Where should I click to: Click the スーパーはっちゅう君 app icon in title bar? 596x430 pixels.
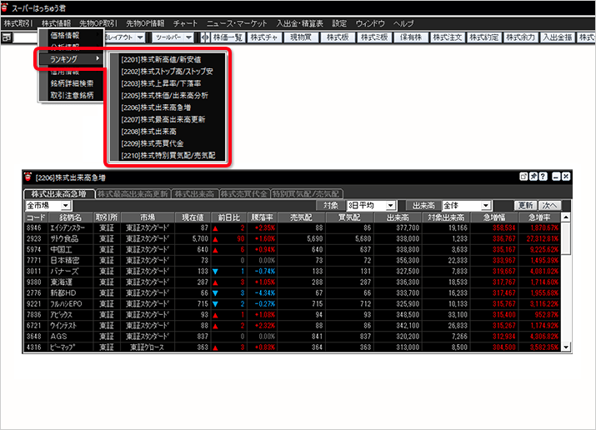click(x=7, y=7)
